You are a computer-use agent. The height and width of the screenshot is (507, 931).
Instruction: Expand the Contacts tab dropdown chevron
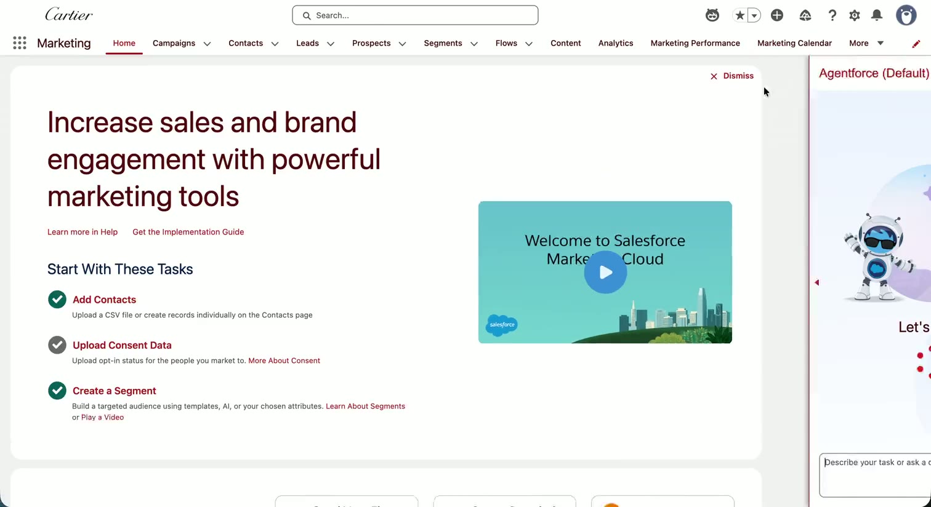275,44
